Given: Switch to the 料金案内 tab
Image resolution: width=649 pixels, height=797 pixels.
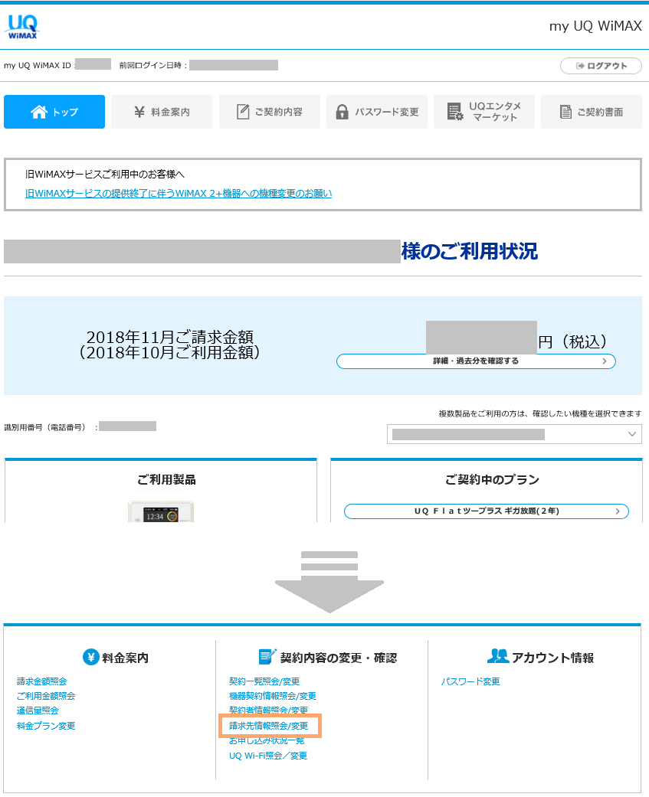Looking at the screenshot, I should click(161, 111).
